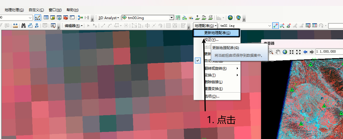The height and width of the screenshot is (139, 343).
Task: Select the Create Line of Sight tool
Action: pyautogui.click(x=191, y=18)
